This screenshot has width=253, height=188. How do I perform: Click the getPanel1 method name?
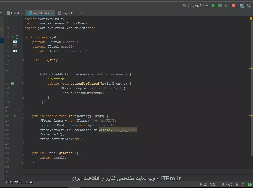click(67, 153)
